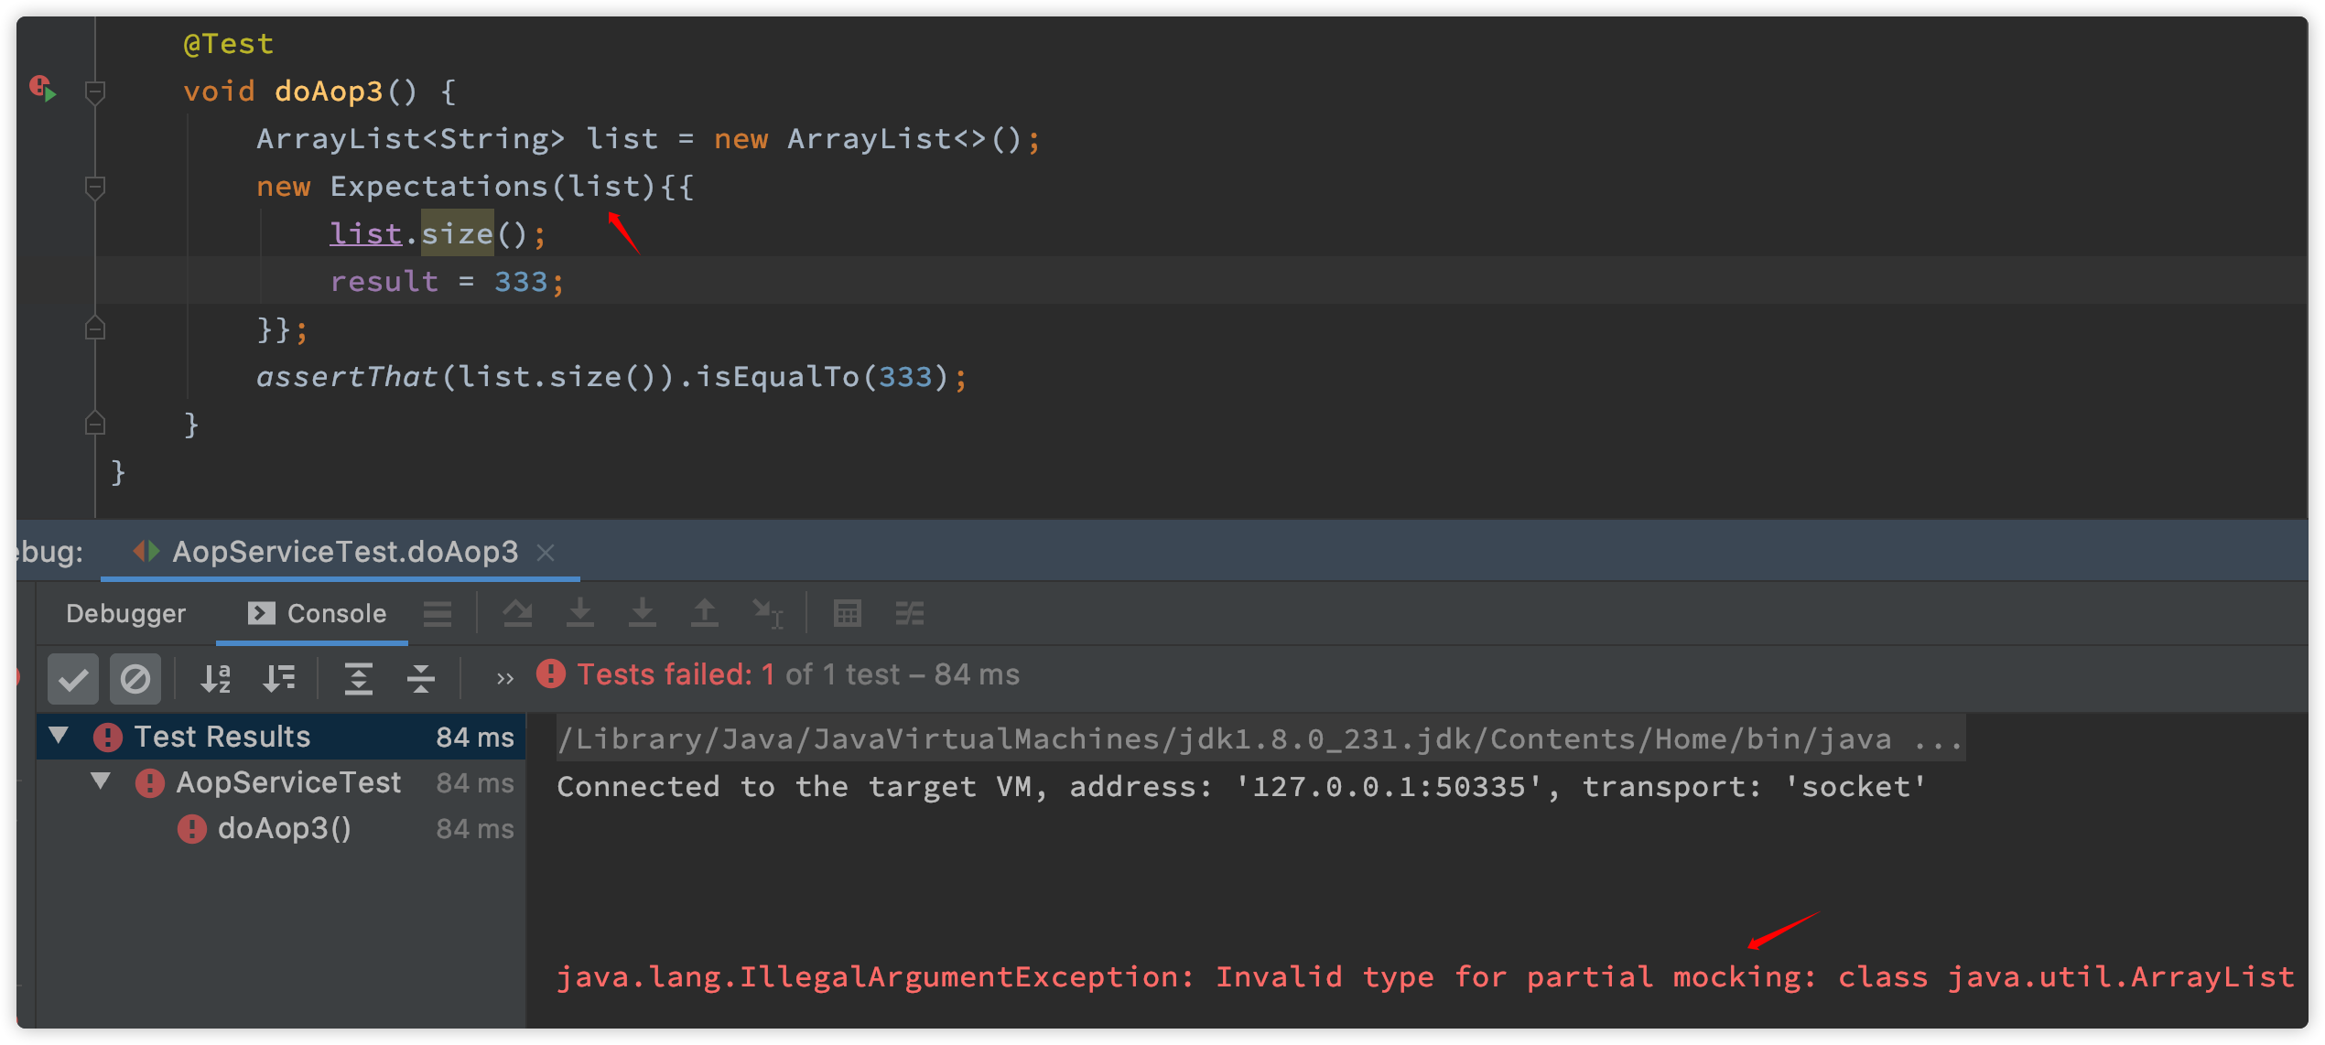Image resolution: width=2325 pixels, height=1045 pixels.
Task: Toggle the Show Passed tests filter
Action: (x=72, y=678)
